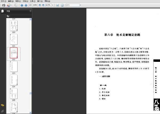This screenshot has height=114, width=160.
Task: Click the find text box in toolbar
Action: 73,5
